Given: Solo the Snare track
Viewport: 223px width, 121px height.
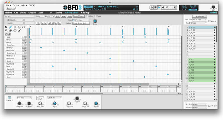Looking at the screenshot, I should pyautogui.click(x=25, y=40).
